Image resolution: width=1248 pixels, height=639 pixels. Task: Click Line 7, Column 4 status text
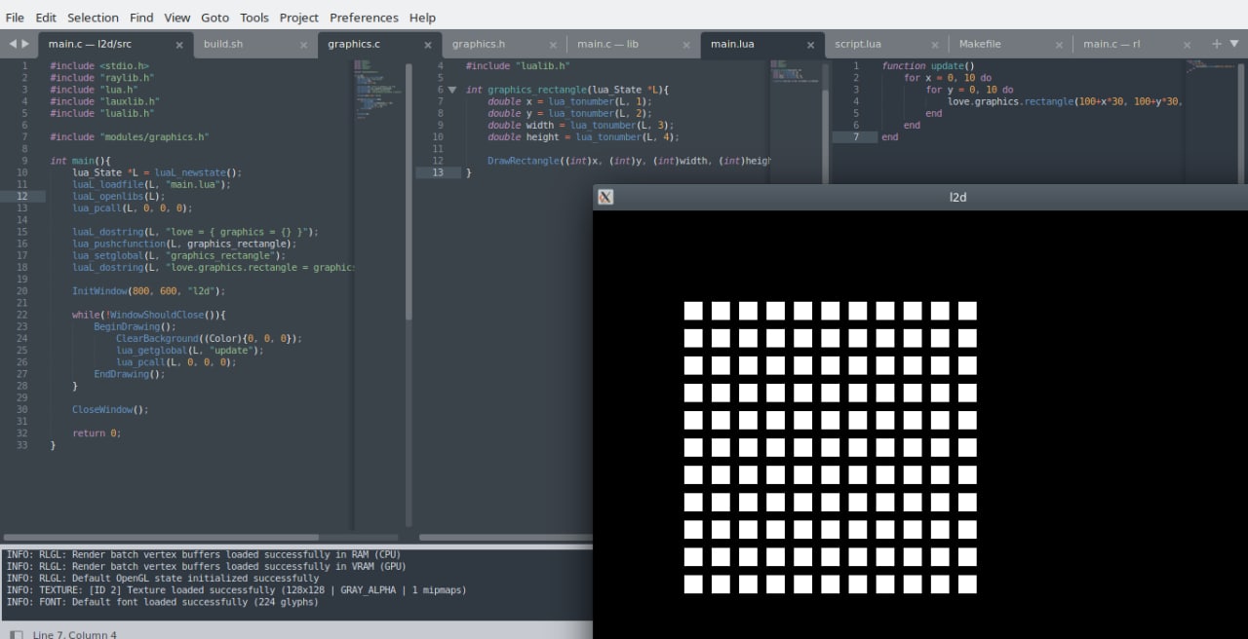tap(75, 634)
